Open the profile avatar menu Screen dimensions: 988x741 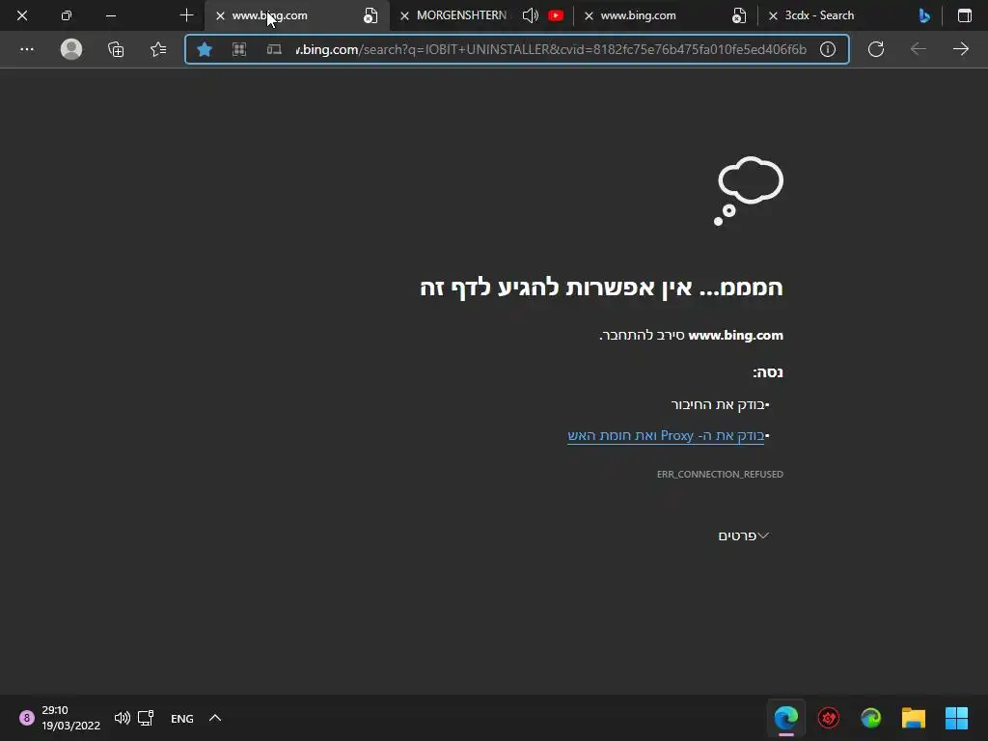click(x=71, y=49)
